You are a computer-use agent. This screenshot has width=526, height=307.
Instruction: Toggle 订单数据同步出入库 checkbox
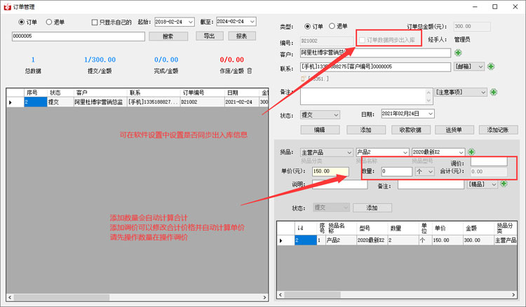(x=362, y=40)
